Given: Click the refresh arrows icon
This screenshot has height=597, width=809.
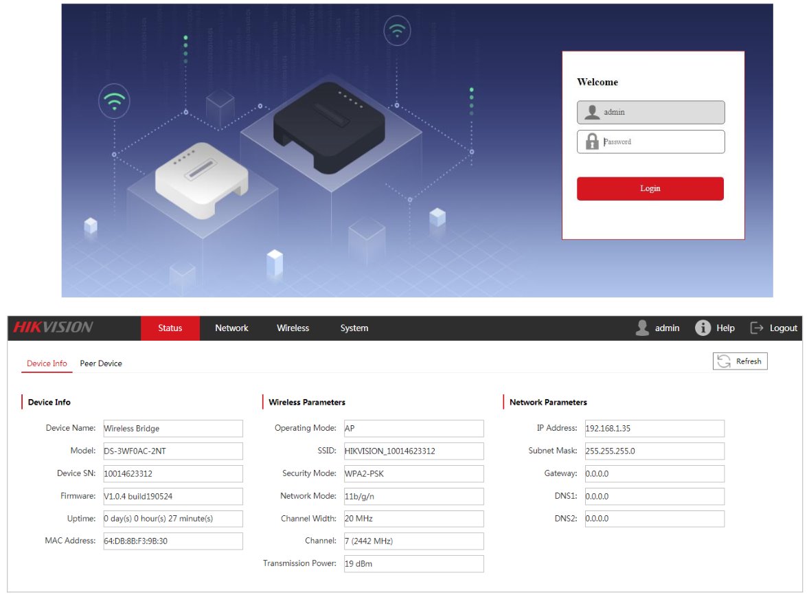Looking at the screenshot, I should click(724, 361).
